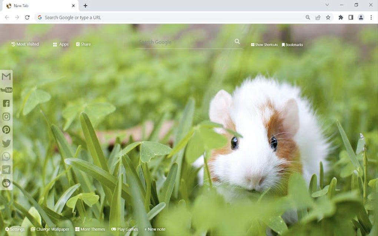Screen dimensions: 378x236
Task: Open the Apps menu
Action: point(61,44)
